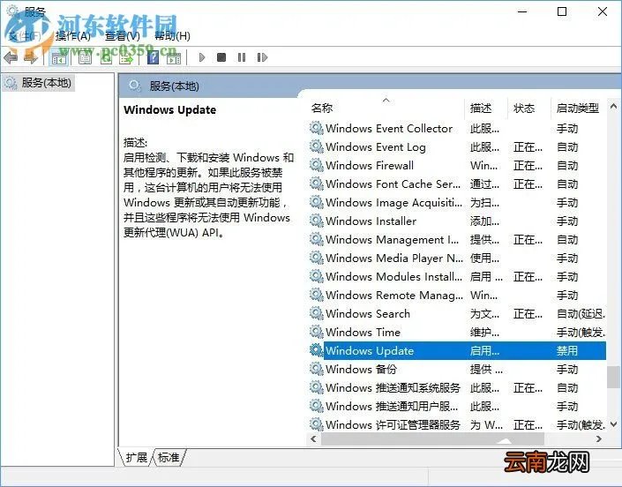622x487 pixels.
Task: Click gear icon of Windows Firewall
Action: tap(317, 165)
